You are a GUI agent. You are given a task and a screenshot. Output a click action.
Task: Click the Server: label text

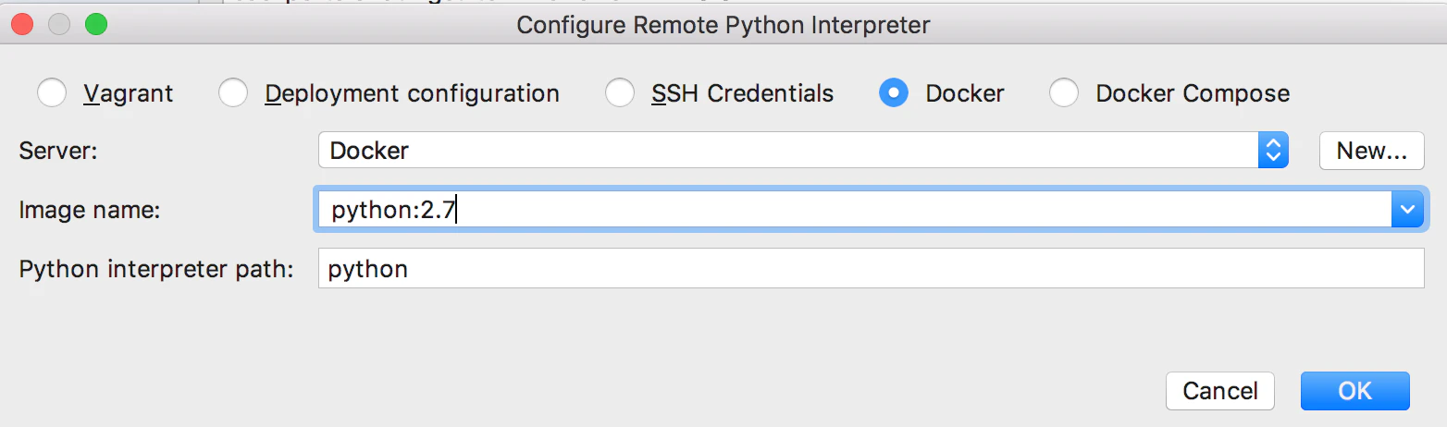[58, 151]
